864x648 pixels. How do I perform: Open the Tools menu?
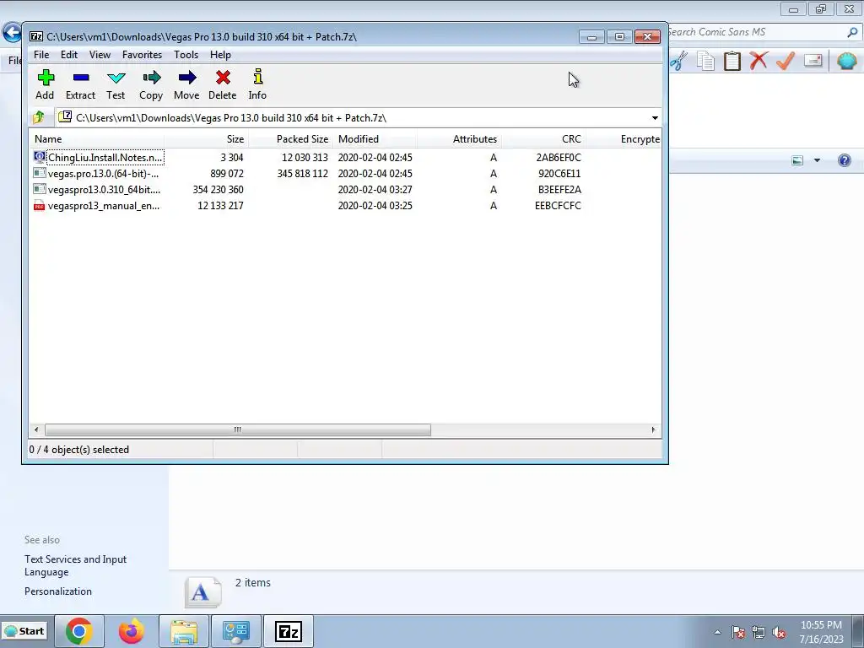tap(186, 55)
